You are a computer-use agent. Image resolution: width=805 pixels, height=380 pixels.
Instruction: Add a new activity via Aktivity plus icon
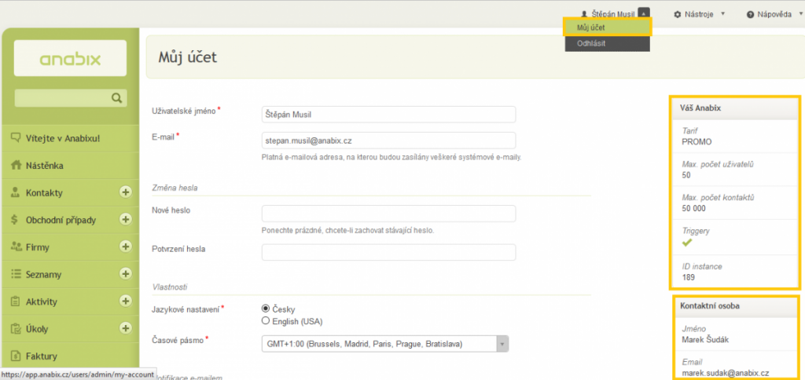pos(125,301)
